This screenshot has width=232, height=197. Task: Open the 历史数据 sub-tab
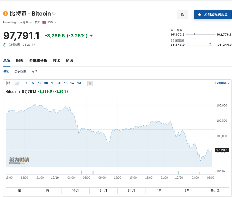pyautogui.click(x=20, y=72)
